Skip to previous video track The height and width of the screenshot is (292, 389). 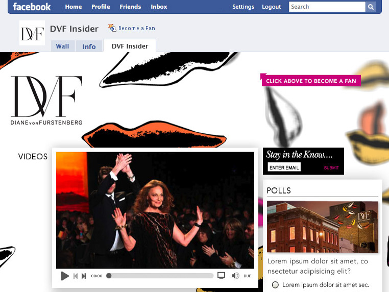point(76,276)
